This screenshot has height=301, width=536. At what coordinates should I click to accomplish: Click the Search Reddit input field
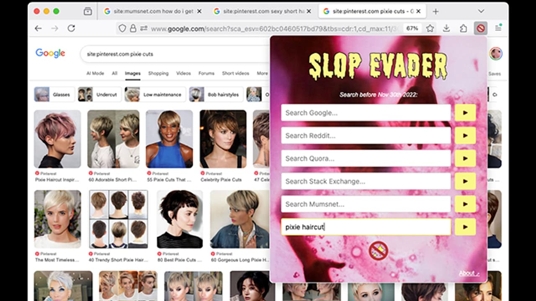click(x=366, y=135)
